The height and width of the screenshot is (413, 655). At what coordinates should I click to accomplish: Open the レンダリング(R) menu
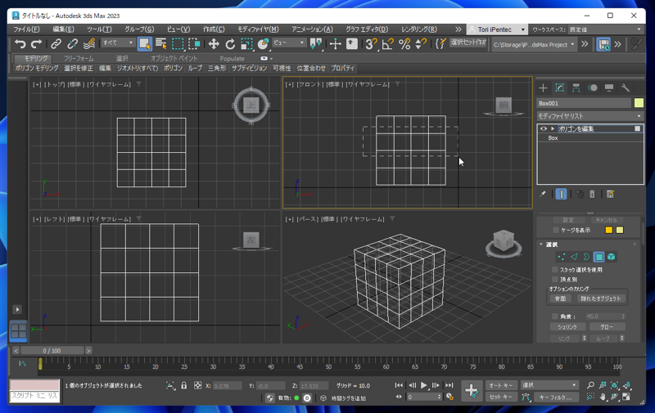click(x=419, y=29)
